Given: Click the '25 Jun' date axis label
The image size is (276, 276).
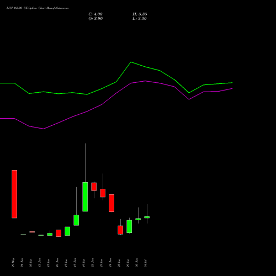Looking at the screenshot, I should click(119, 263).
